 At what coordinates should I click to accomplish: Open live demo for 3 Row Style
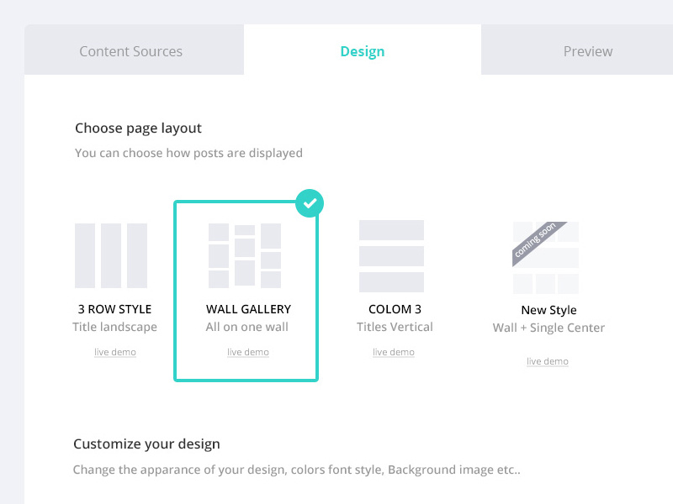(x=115, y=352)
